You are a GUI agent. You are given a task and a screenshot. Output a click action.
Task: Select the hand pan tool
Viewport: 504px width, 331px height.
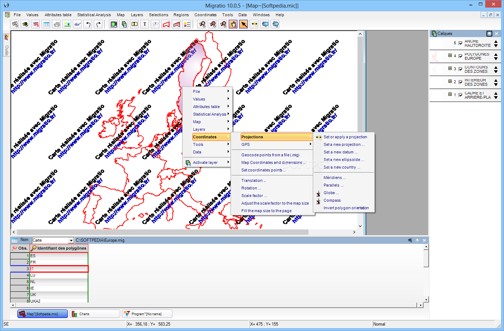point(233,24)
